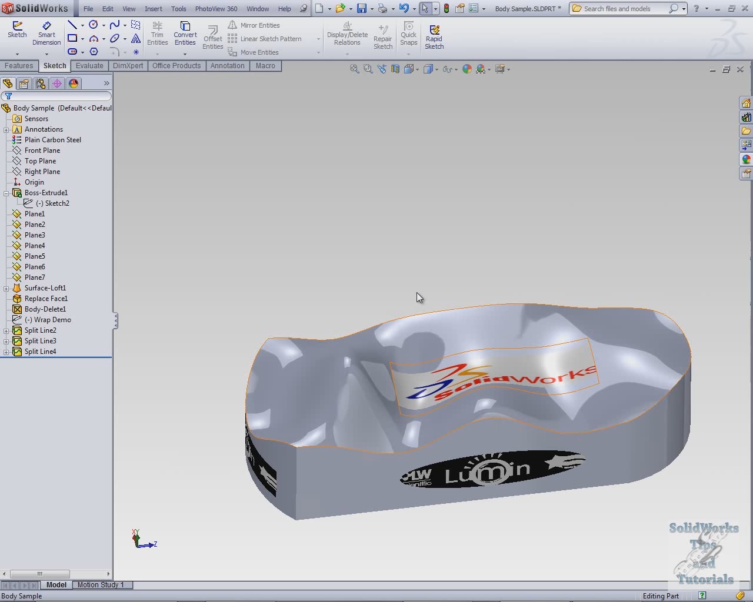Click Trim Entities tool
Screen dimensions: 753x602
157,34
